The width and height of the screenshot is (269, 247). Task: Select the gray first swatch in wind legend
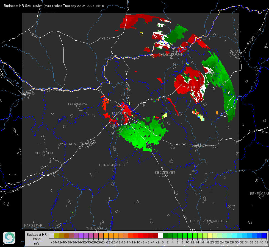click(51, 235)
